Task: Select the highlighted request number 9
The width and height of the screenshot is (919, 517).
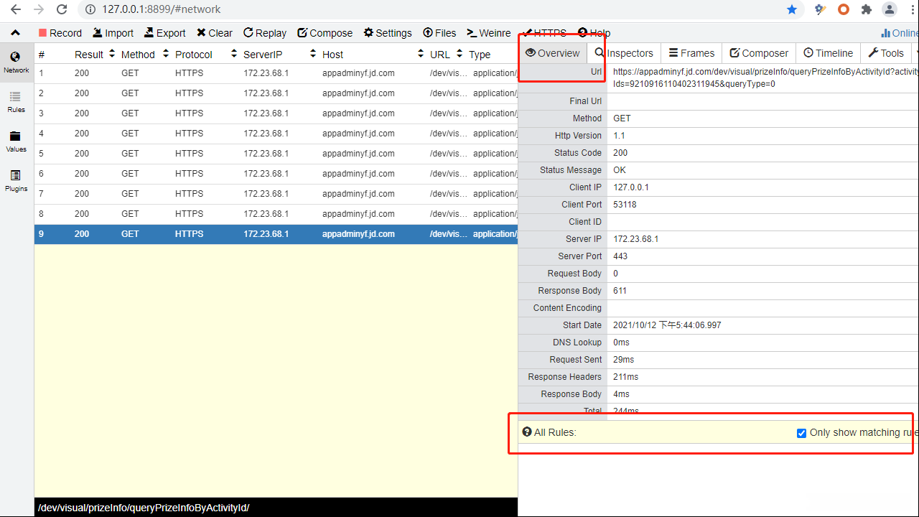Action: (276, 234)
